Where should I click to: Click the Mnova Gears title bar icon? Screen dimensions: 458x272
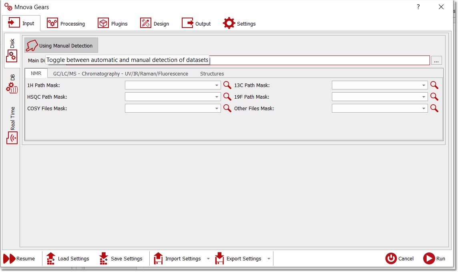point(8,7)
